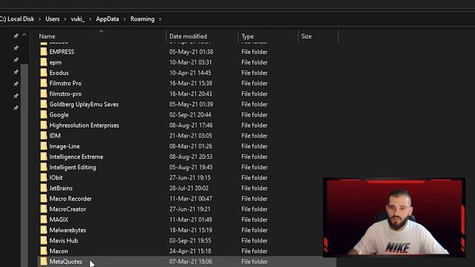Screen dimensions: 475x267
Task: Click the topmost pin icon in sidebar
Action: (x=16, y=36)
